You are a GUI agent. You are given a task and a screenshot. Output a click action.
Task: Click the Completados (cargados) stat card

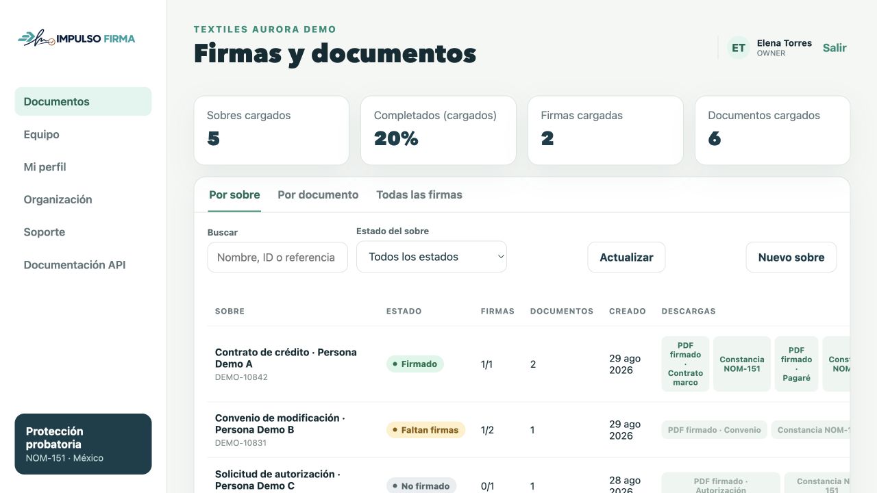coord(438,130)
